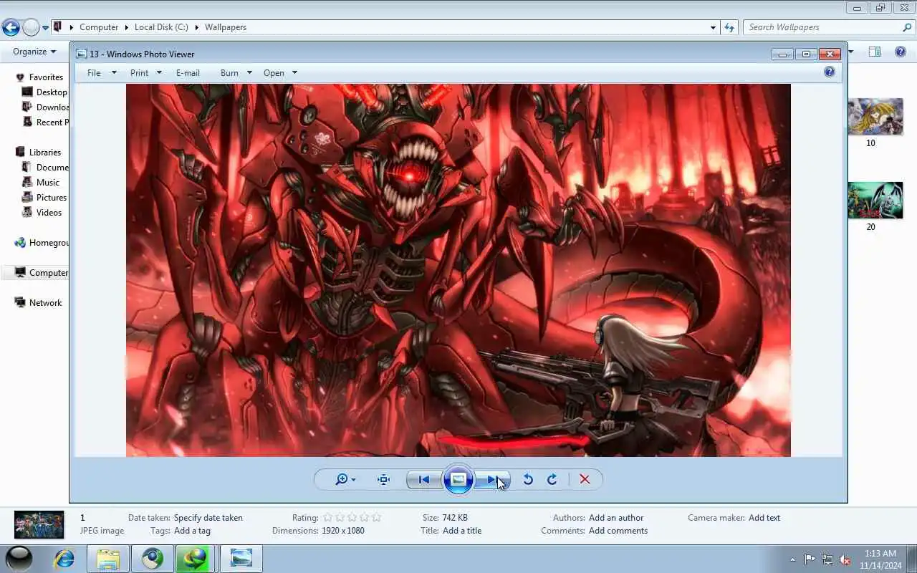Open Photo Viewer help icon
This screenshot has width=917, height=573.
pos(830,72)
